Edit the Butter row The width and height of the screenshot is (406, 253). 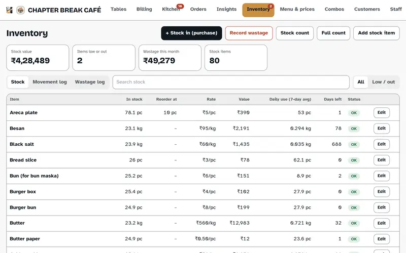pyautogui.click(x=382, y=223)
